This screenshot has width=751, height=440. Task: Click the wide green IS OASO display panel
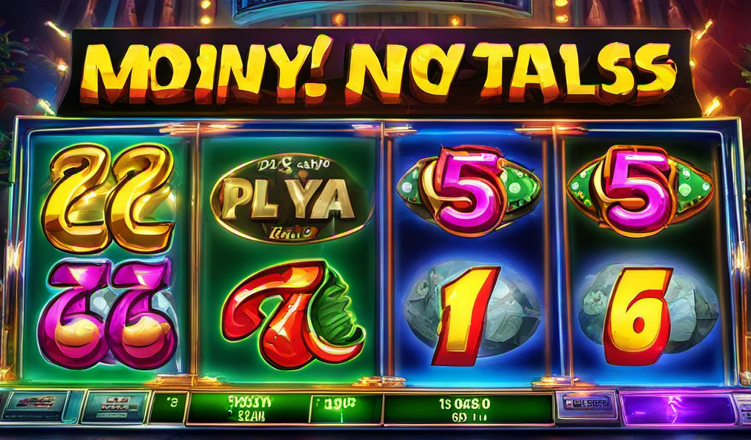469,409
